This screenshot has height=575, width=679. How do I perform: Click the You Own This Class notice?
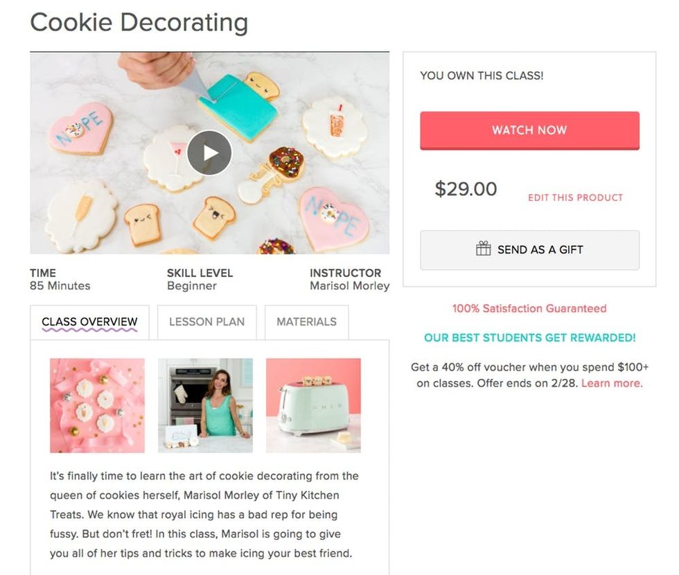coord(482,76)
